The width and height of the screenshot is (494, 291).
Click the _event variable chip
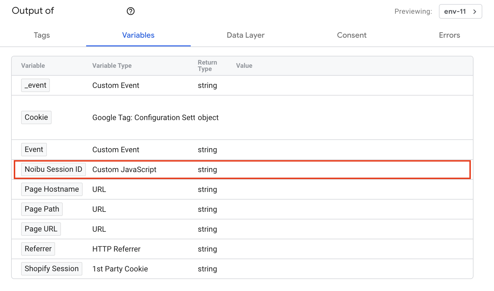35,85
